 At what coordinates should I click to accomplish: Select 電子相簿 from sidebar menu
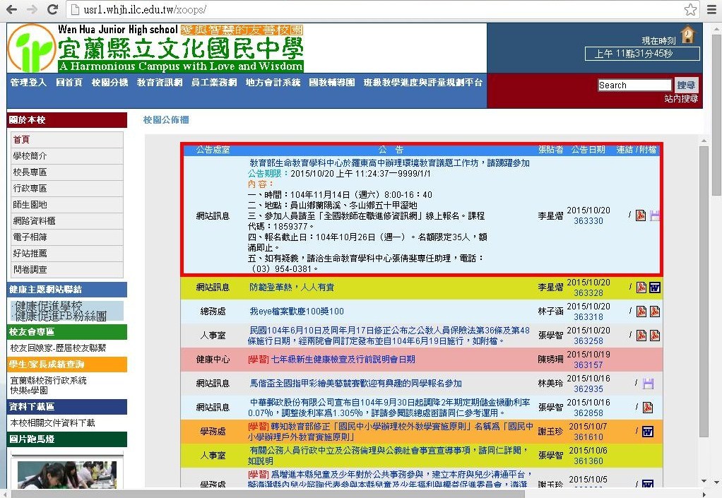[x=30, y=237]
